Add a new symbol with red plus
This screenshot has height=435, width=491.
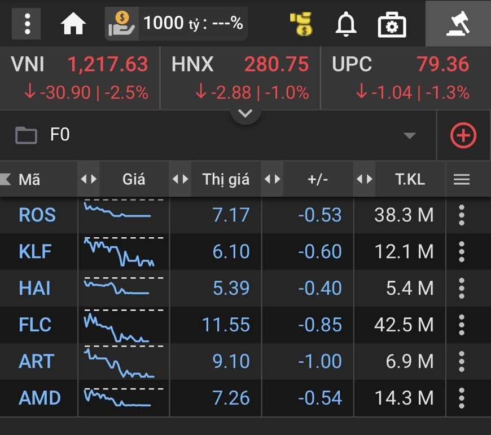coord(463,135)
